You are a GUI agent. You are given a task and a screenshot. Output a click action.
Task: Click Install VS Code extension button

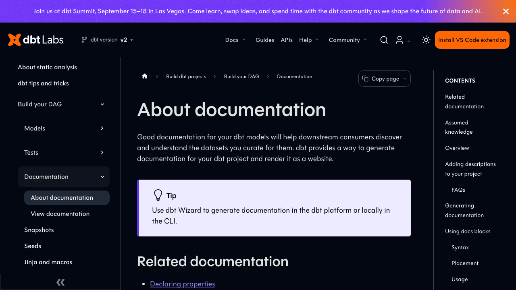click(x=472, y=40)
